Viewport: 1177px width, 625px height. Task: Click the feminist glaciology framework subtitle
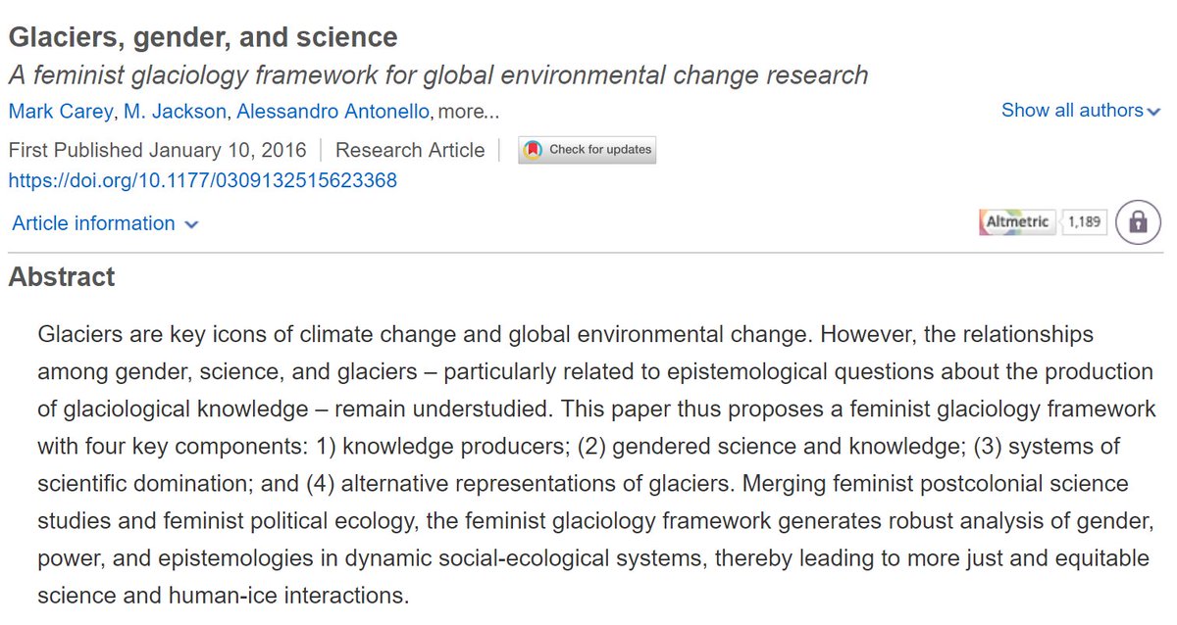[437, 74]
